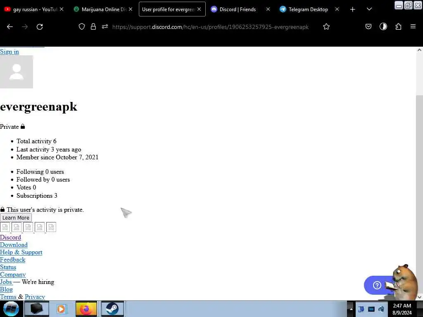
Task: Click the flag notification tray icon
Action: tap(361, 309)
